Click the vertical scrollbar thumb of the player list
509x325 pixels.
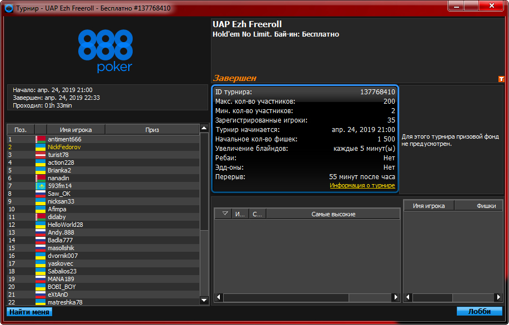[204, 182]
